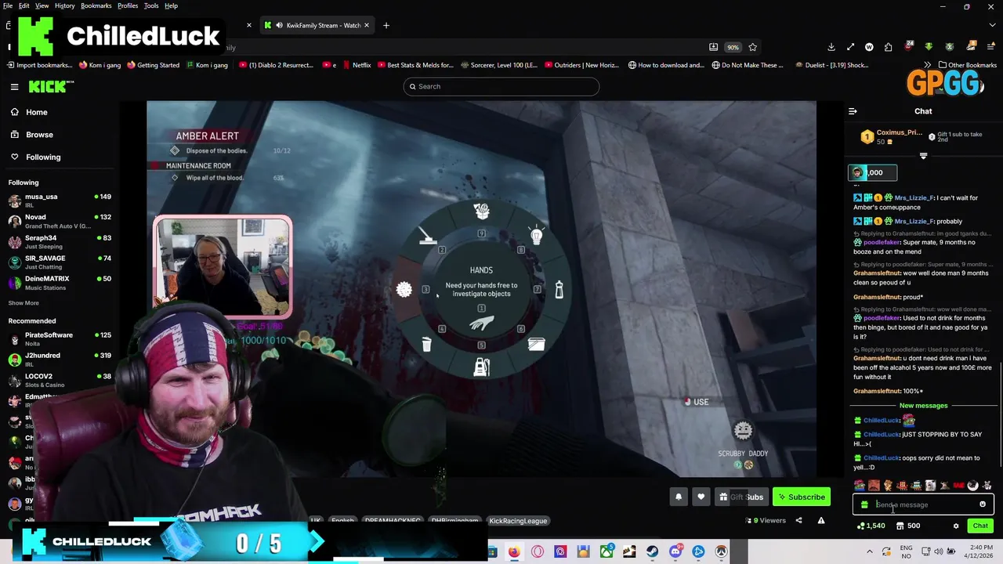Click the share stream icon
This screenshot has height=564, width=1003.
[x=798, y=520]
